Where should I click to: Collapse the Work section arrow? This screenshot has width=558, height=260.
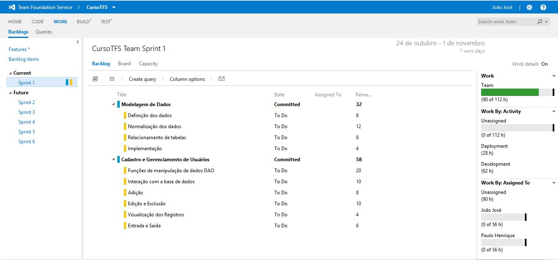point(554,76)
